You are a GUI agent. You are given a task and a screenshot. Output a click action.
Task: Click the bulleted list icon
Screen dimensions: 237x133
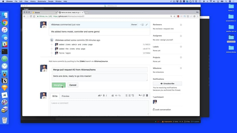point(126,96)
